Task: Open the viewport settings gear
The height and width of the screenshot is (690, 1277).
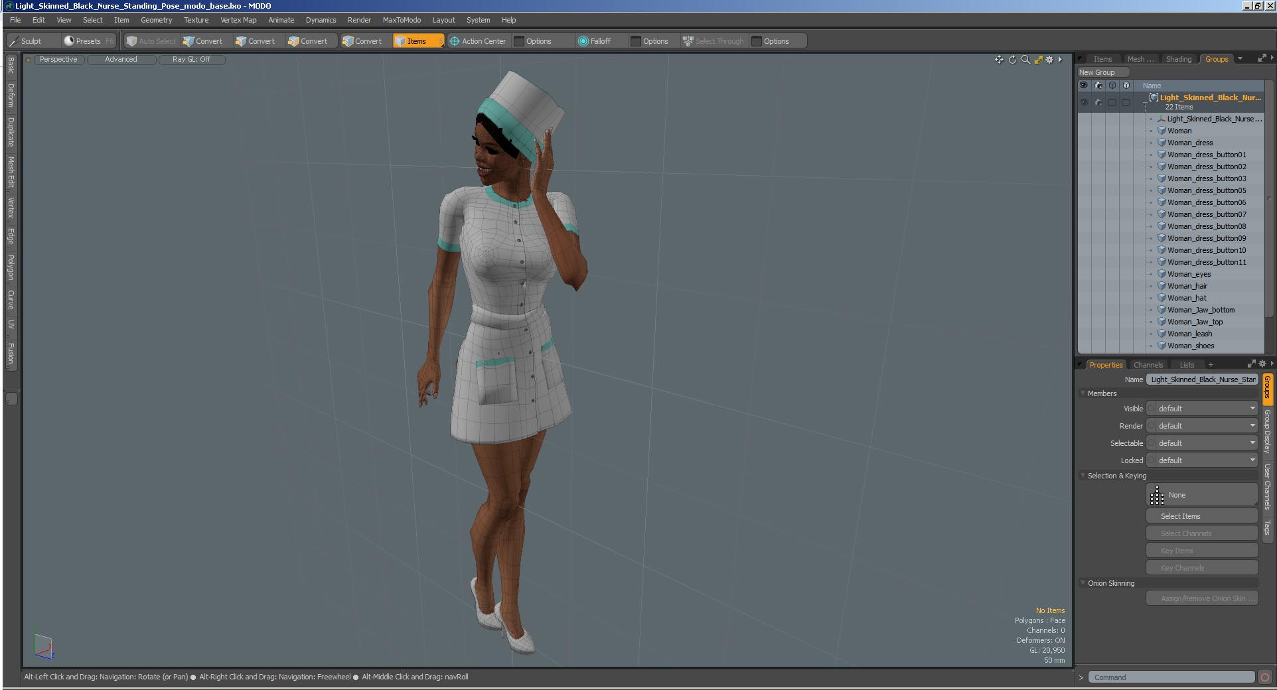Action: (x=1049, y=60)
